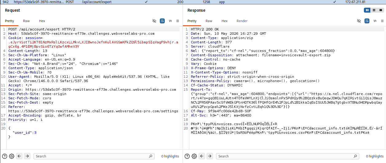Viewport: 386px width, 163px height.
Task: Click the Content-Disposition header line
Action: pyautogui.click(x=261, y=55)
